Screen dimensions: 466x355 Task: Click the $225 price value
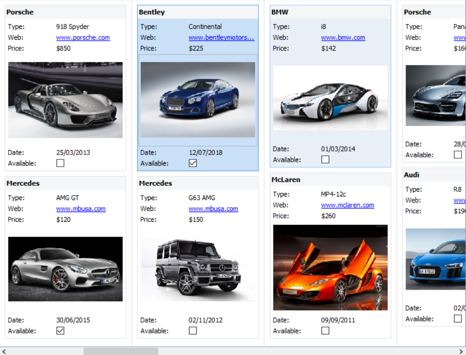[196, 48]
